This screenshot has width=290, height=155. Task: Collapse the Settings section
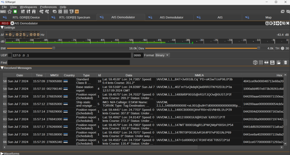[x=2, y=27]
